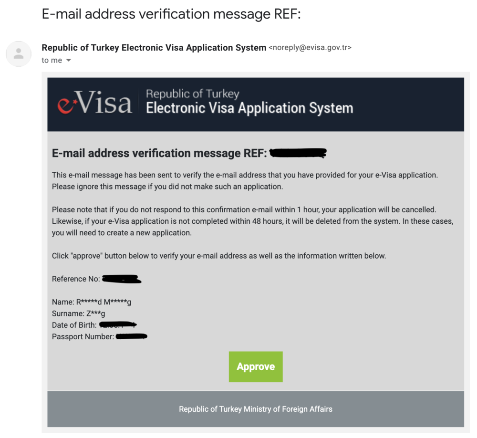The height and width of the screenshot is (438, 477).
Task: Click the redacted Reference No value
Action: (x=122, y=279)
